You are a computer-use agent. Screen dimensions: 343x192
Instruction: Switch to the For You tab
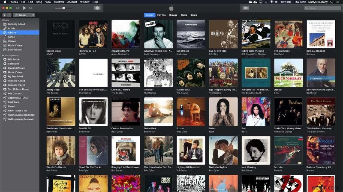[x=162, y=15]
